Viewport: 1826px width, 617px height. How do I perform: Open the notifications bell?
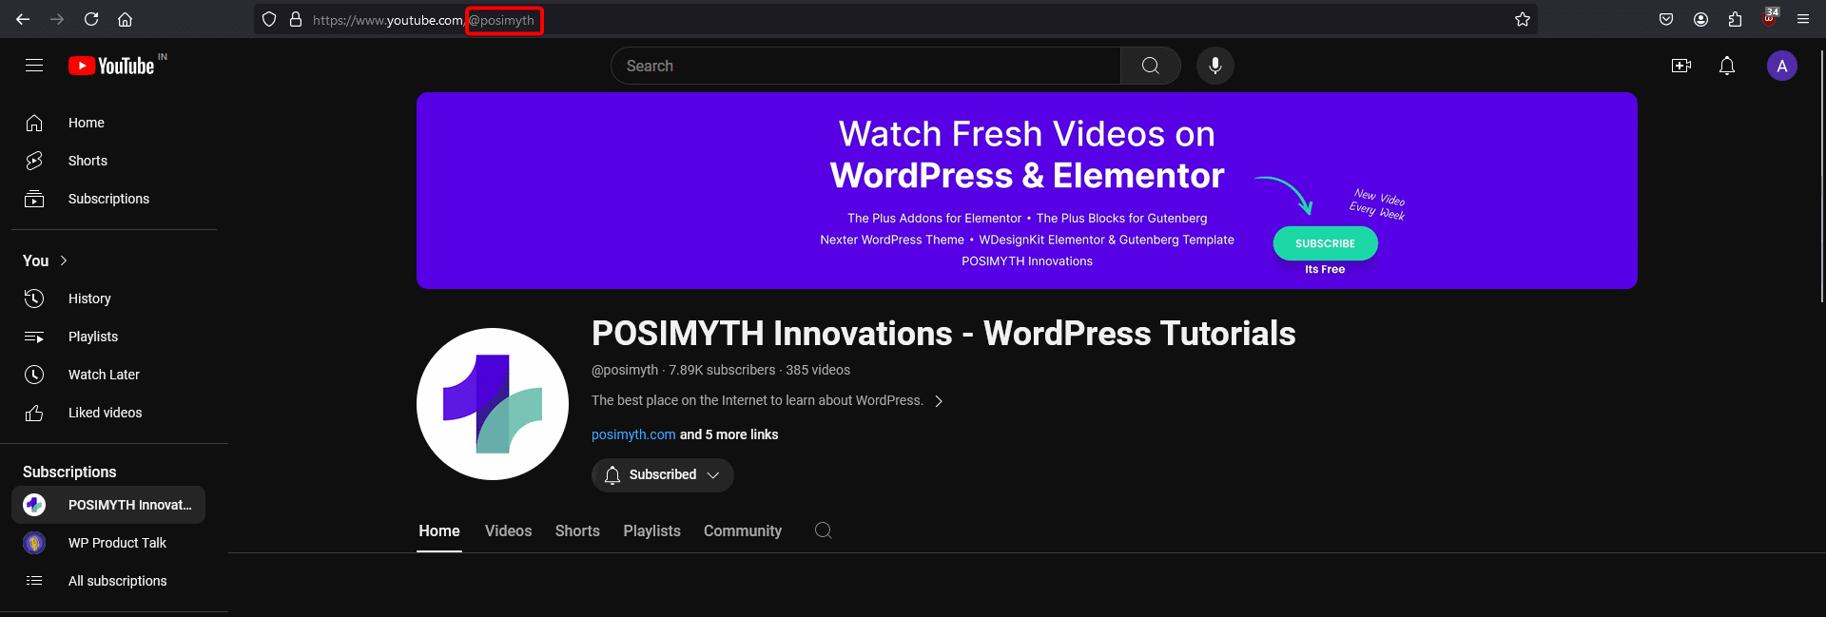tap(1726, 66)
